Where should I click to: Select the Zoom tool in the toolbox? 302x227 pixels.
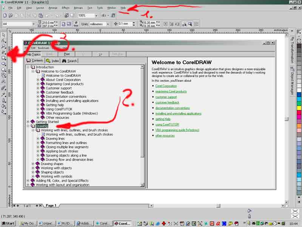tap(3, 47)
